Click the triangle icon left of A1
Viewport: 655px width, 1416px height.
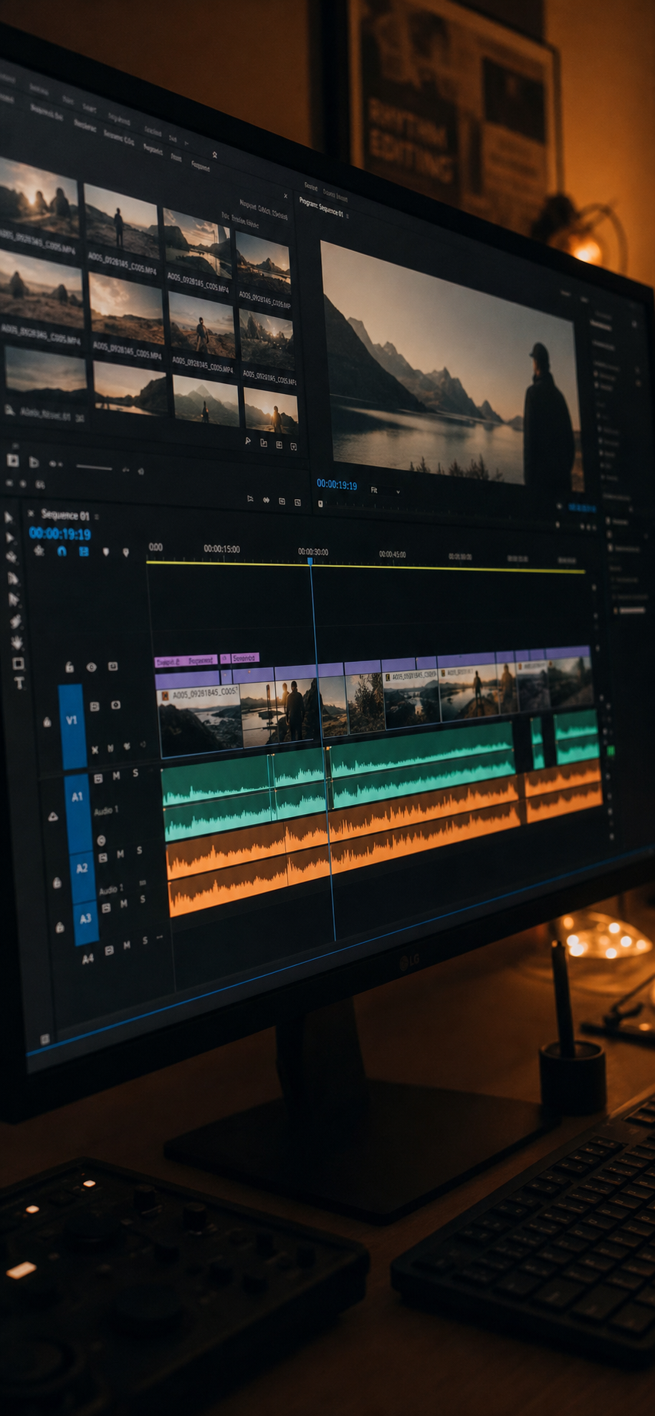tap(53, 816)
